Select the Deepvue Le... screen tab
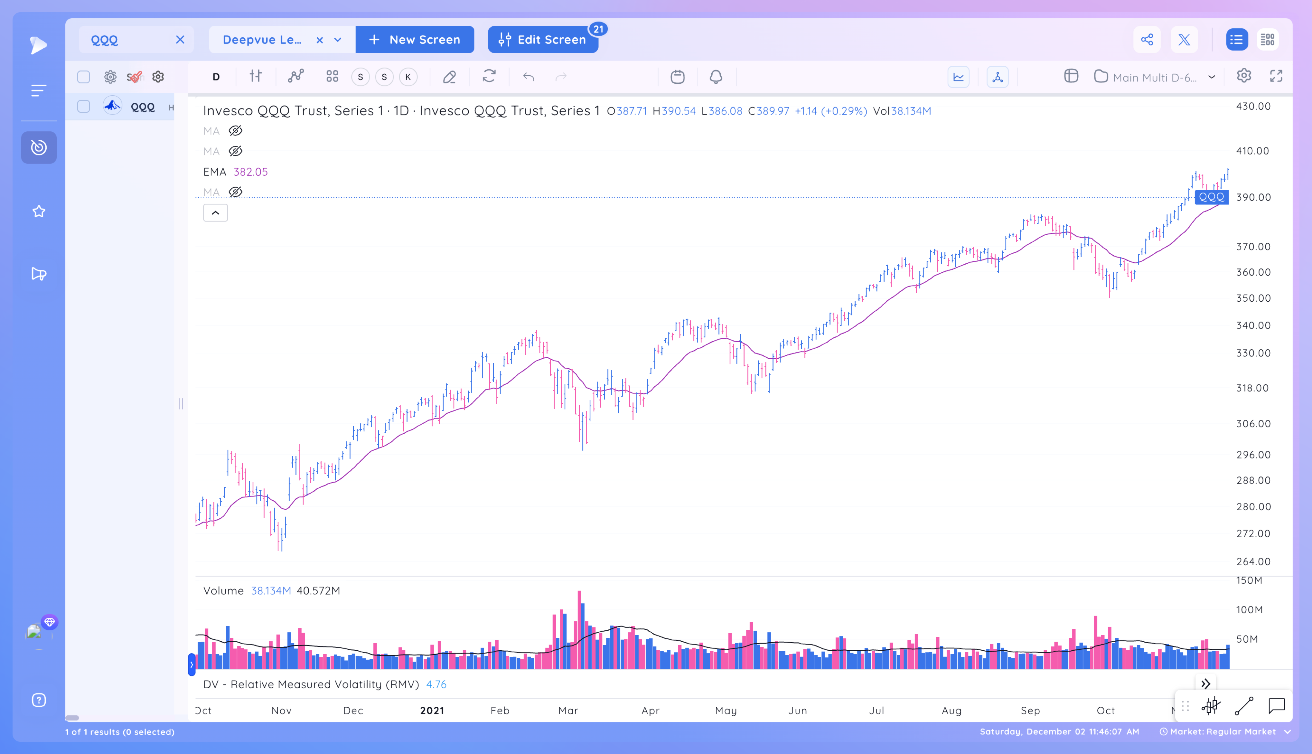The image size is (1312, 754). pos(262,40)
